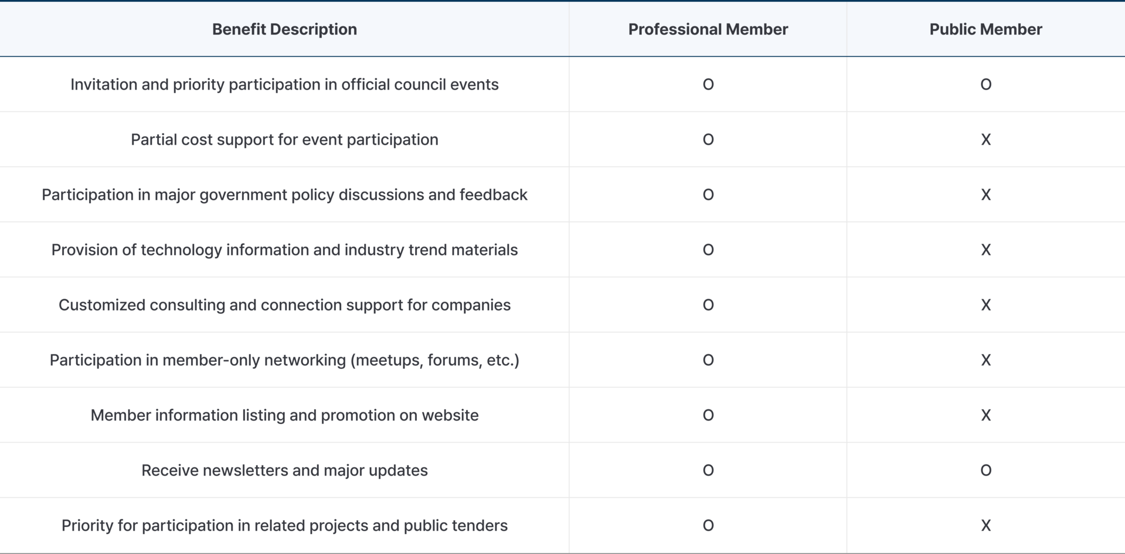Click Public Member X mark for customized consulting
The image size is (1125, 554).
point(985,305)
